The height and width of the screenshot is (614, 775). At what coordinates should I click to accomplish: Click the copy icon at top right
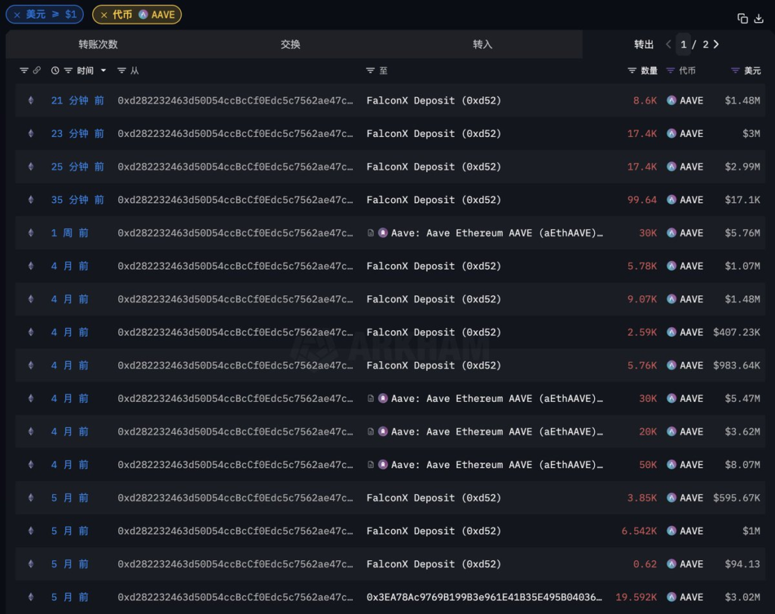(x=742, y=18)
